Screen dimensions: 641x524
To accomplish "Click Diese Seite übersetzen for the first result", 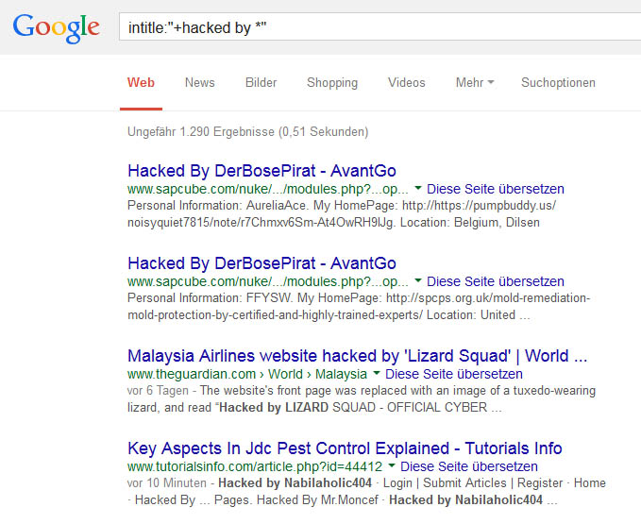I will (496, 189).
